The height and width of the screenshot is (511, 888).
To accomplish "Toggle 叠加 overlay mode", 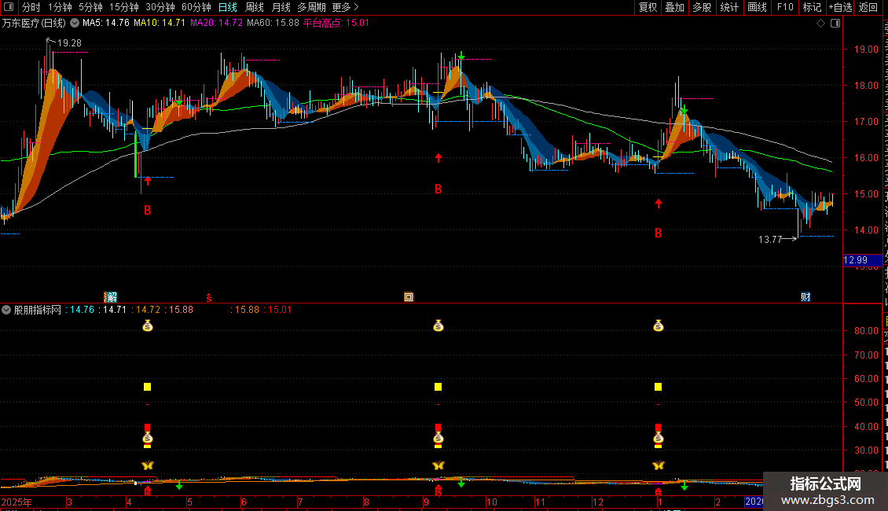I will coord(674,7).
